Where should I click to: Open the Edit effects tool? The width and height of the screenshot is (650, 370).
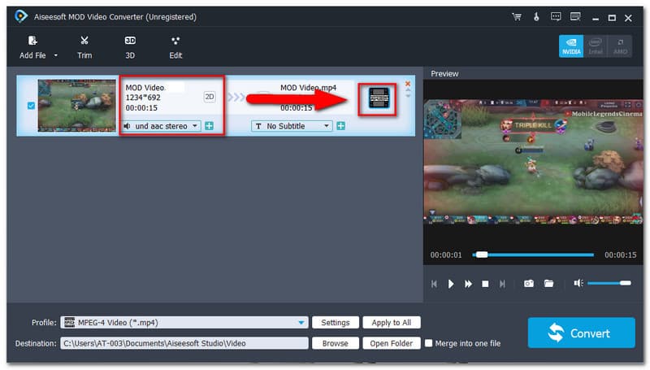click(175, 47)
